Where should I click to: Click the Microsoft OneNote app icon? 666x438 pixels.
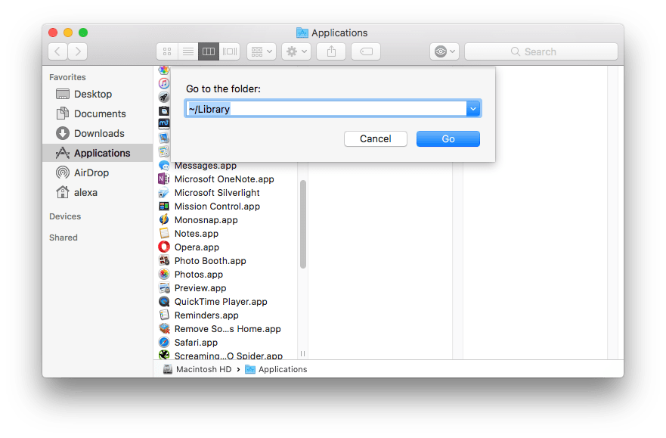164,179
